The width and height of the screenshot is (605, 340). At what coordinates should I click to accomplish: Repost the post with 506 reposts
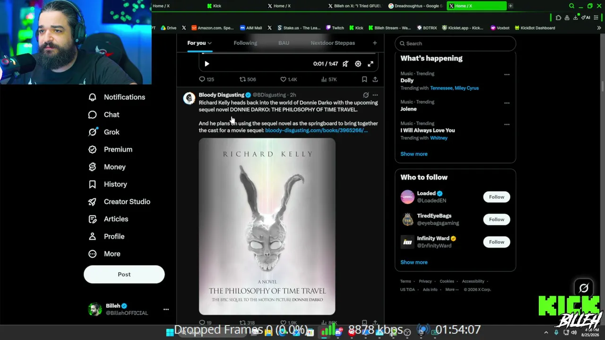(x=247, y=79)
